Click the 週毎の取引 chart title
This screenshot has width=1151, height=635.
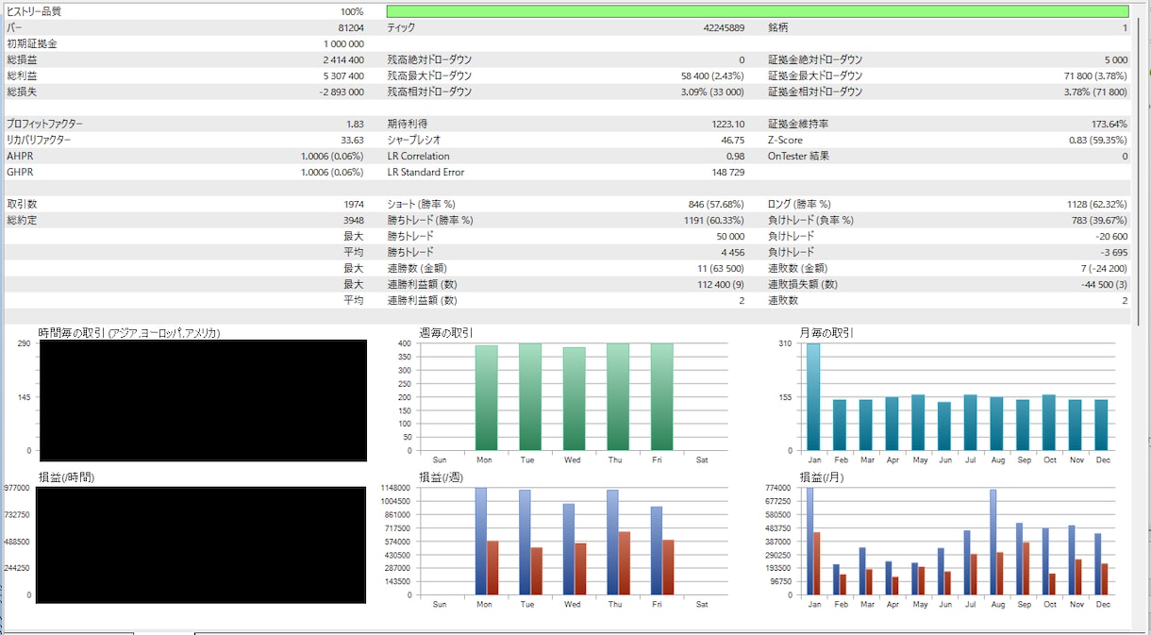pos(446,333)
